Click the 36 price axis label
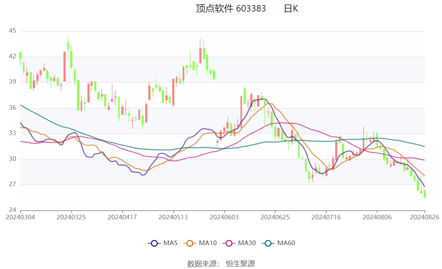 [12, 107]
